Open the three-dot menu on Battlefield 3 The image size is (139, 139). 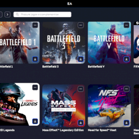coord(81,25)
